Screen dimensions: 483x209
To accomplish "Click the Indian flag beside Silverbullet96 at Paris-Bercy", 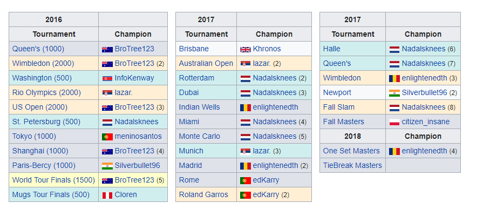I will pyautogui.click(x=107, y=166).
